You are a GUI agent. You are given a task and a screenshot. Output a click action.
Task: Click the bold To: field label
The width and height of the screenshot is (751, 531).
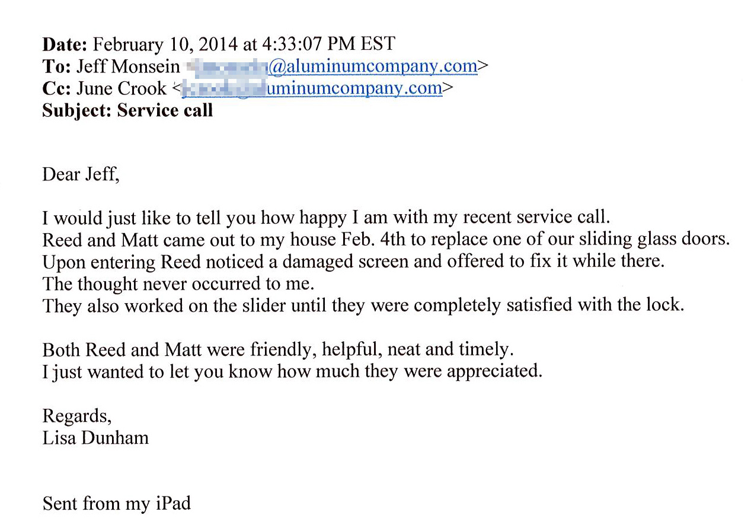click(56, 66)
